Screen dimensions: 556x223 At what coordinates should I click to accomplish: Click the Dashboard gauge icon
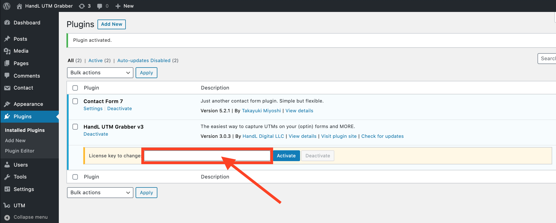[x=7, y=23]
